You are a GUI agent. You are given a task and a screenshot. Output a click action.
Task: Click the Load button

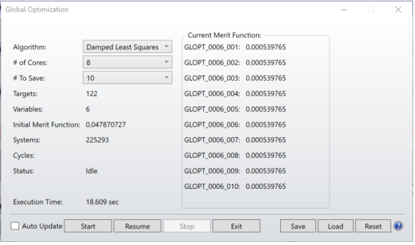(335, 226)
